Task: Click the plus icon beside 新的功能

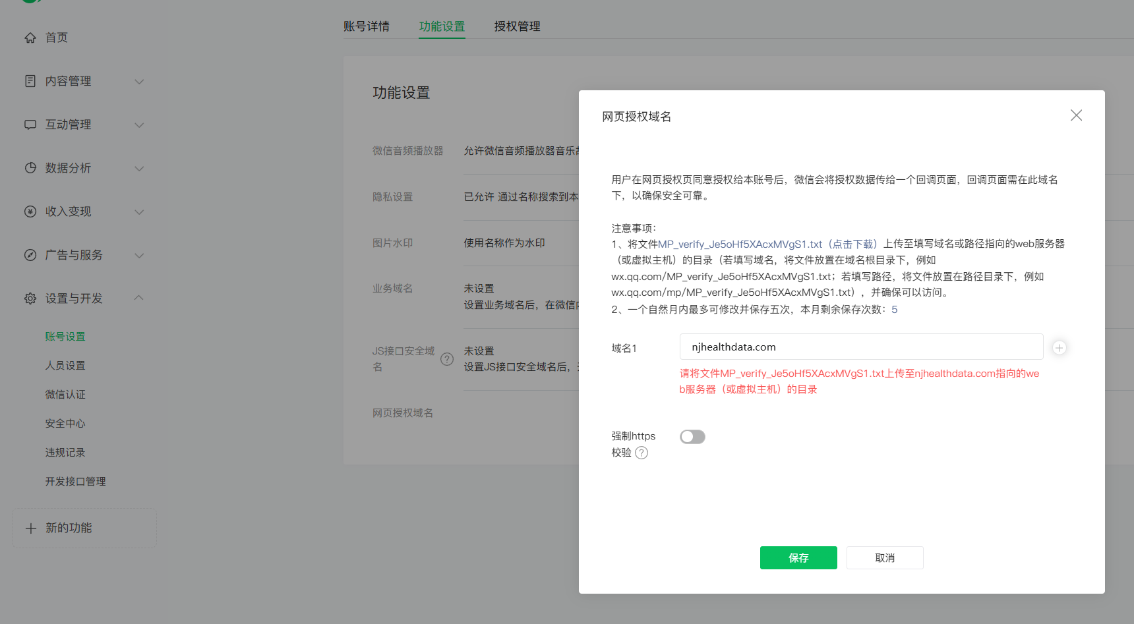Action: pos(31,528)
